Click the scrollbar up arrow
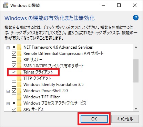This screenshot has width=143, height=127. [136, 47]
